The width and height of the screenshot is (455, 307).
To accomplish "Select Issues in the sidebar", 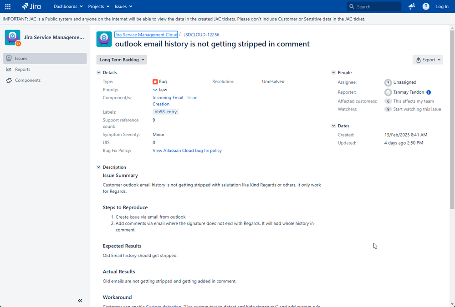I will tap(45, 58).
